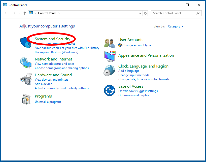Close the Control Panel window
This screenshot has height=162, width=206.
pyautogui.click(x=199, y=5)
